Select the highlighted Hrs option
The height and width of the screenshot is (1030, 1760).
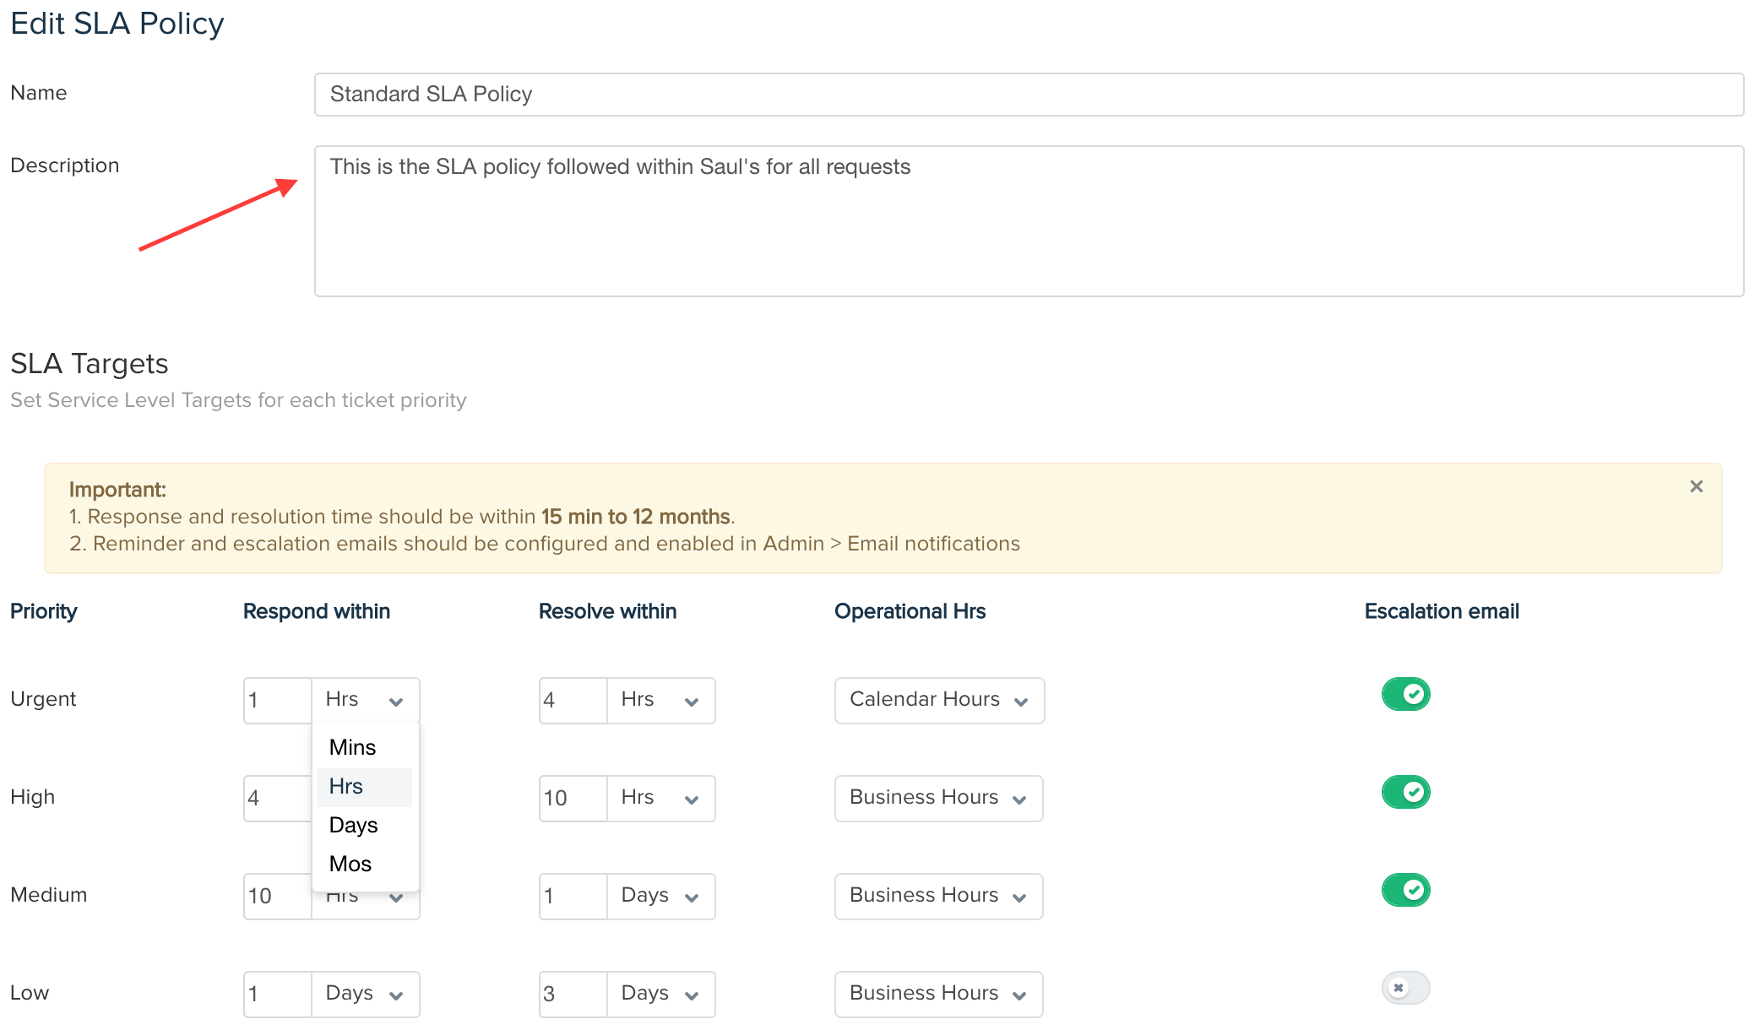[x=346, y=786]
